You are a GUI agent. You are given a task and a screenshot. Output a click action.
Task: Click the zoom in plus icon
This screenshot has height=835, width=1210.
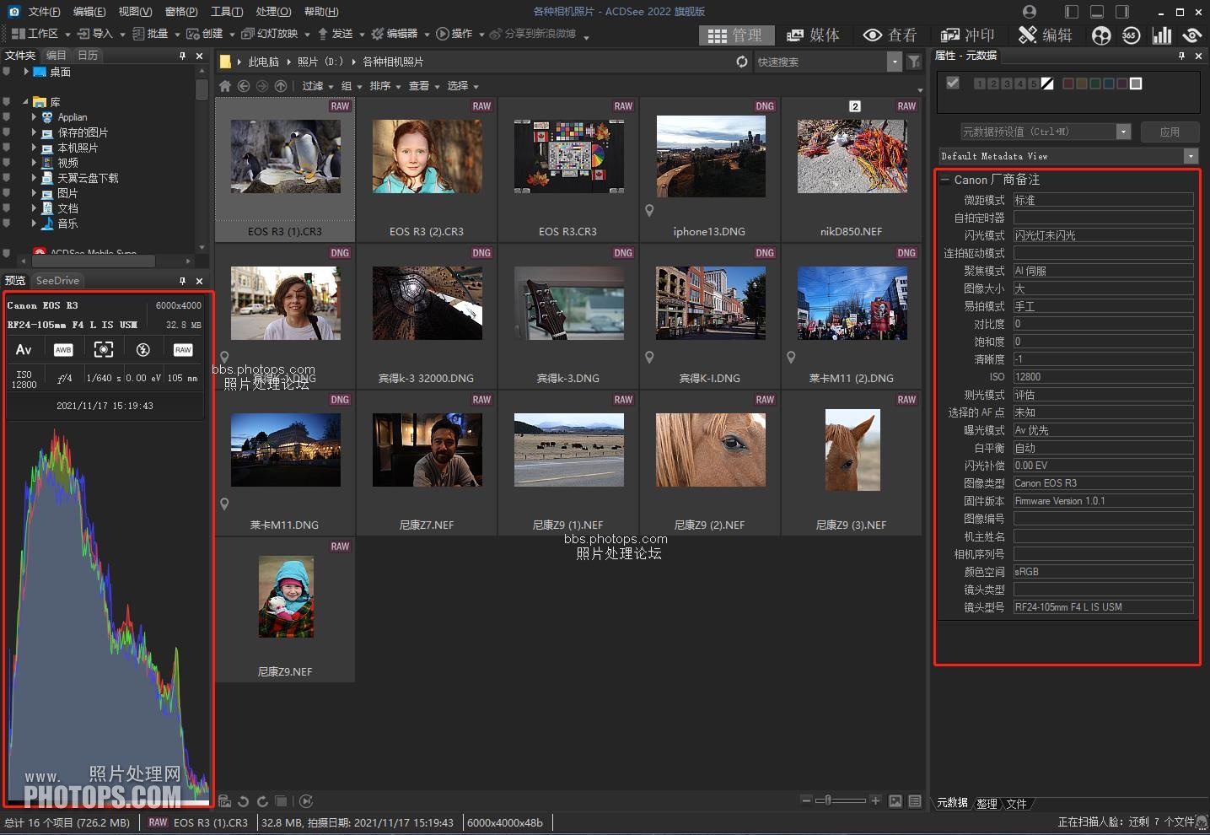tap(875, 800)
